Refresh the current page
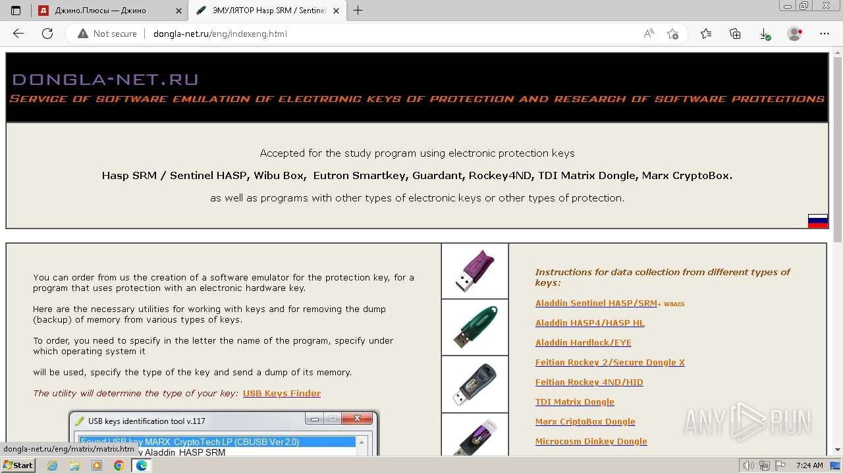Image resolution: width=843 pixels, height=474 pixels. 47,34
